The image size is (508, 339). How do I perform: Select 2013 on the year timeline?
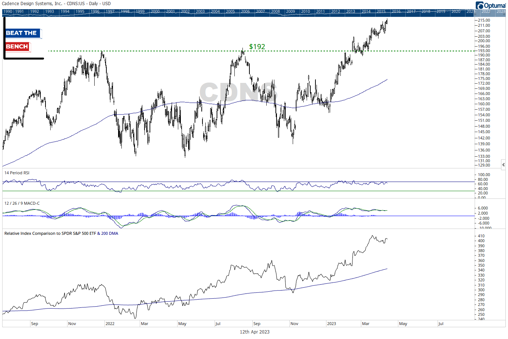pyautogui.click(x=351, y=12)
